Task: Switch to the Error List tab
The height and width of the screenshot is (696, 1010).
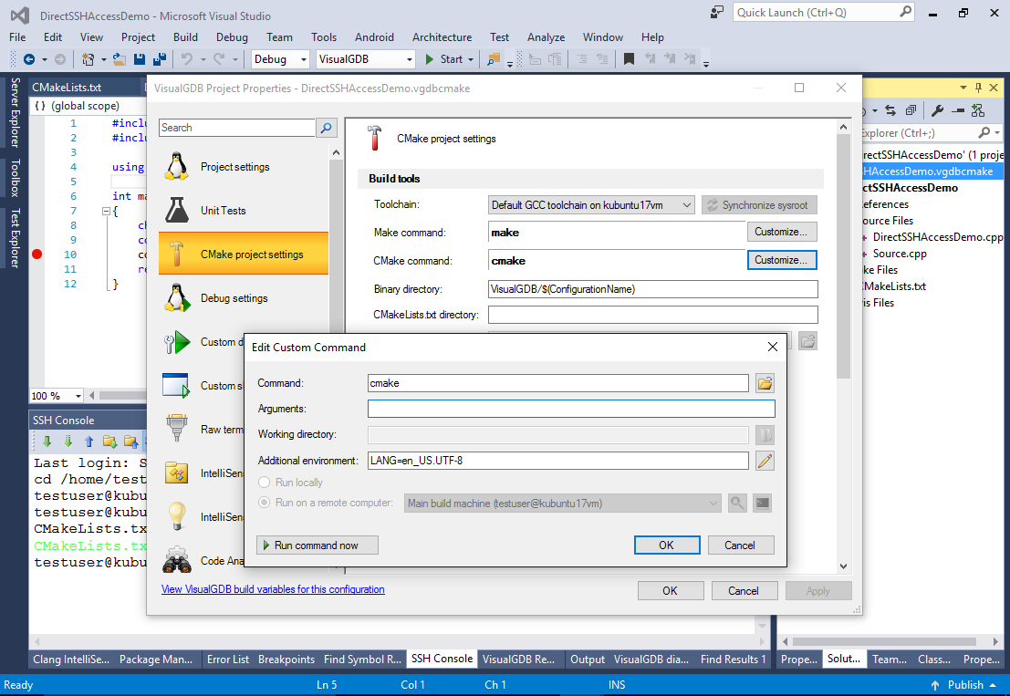Action: point(228,660)
